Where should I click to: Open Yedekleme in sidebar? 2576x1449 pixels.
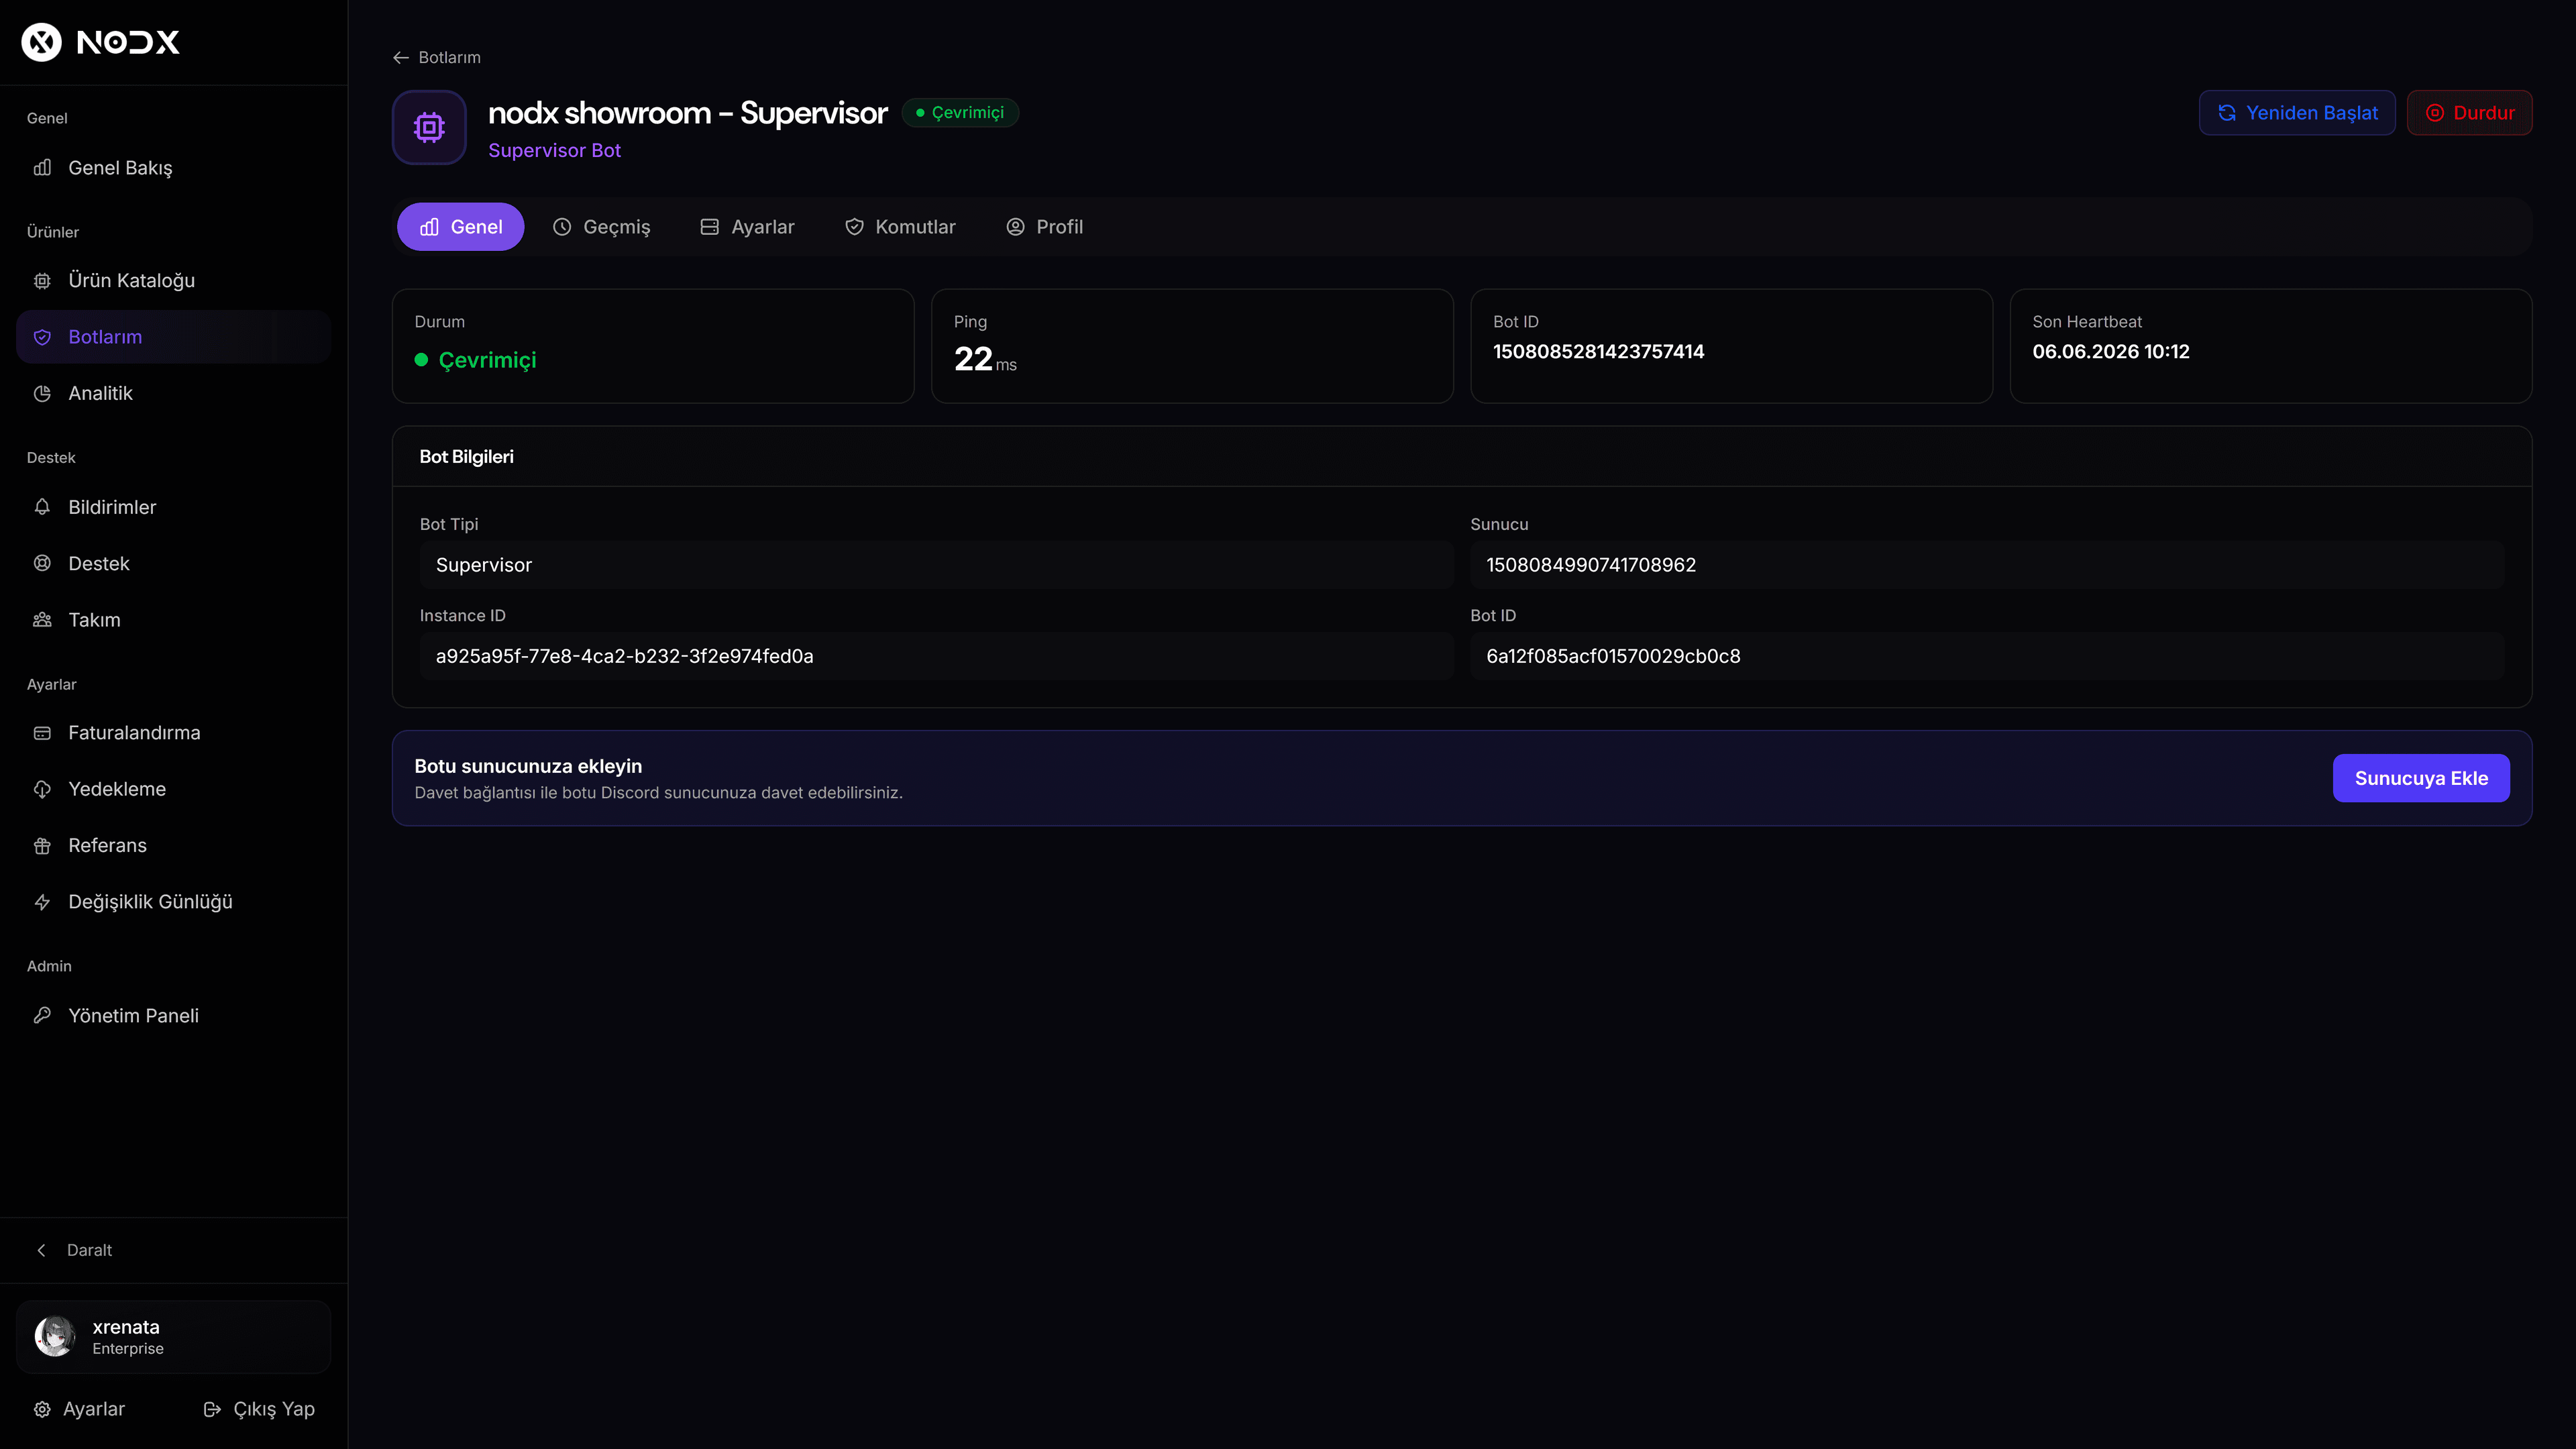point(174,789)
